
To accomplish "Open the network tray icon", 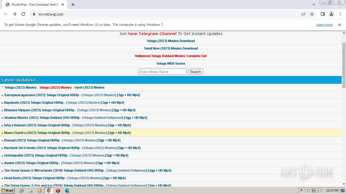I will 314,190.
